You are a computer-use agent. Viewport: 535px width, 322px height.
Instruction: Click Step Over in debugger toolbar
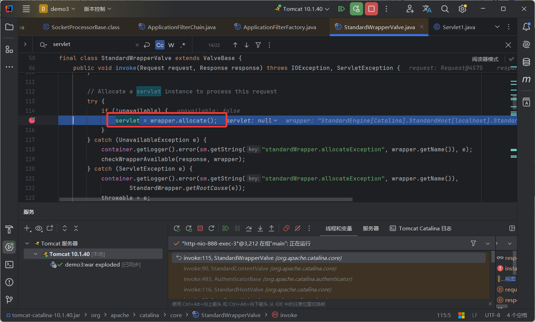coord(249,229)
